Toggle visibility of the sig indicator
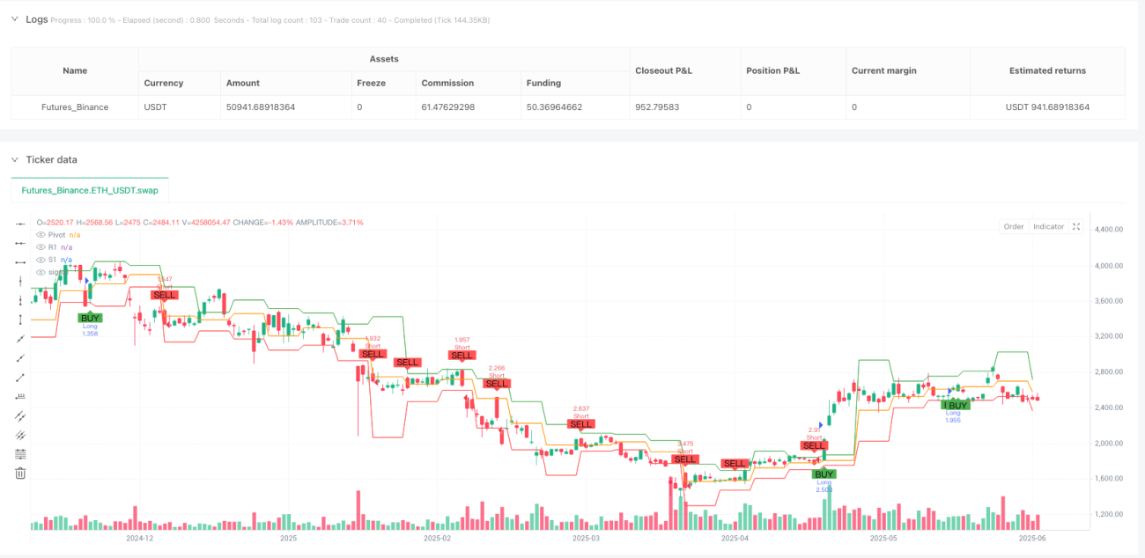 click(x=41, y=272)
